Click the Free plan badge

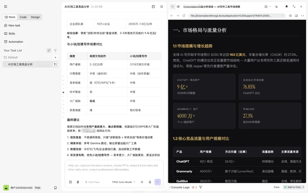coord(38,188)
